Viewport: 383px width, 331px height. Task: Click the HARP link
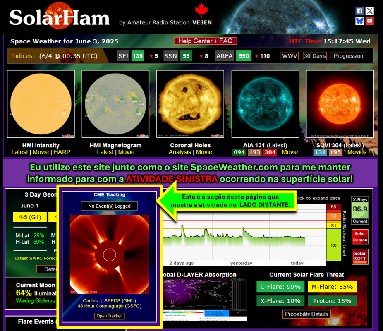62,152
